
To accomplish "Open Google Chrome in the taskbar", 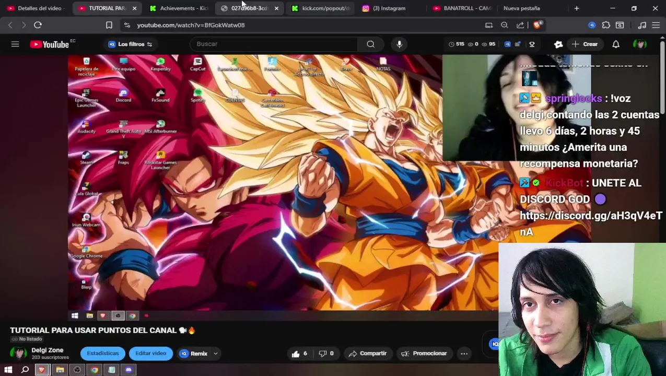I will click(94, 370).
